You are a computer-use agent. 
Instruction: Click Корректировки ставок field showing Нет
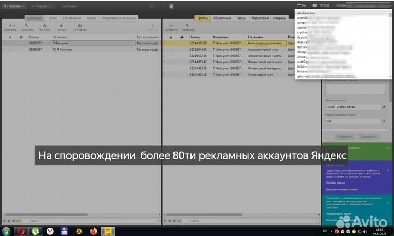(353, 121)
